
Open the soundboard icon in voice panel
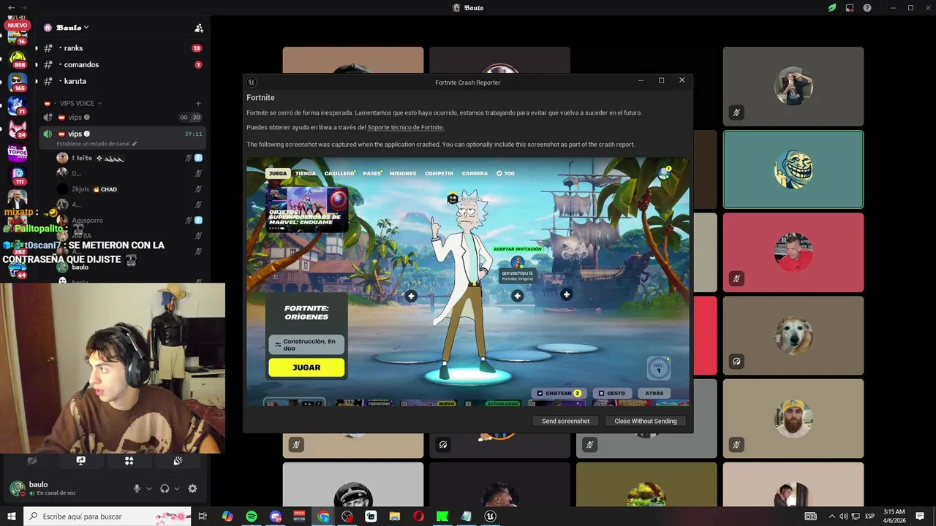pyautogui.click(x=178, y=461)
